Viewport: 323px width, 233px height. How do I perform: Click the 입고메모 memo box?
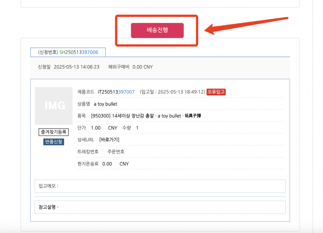click(160, 186)
